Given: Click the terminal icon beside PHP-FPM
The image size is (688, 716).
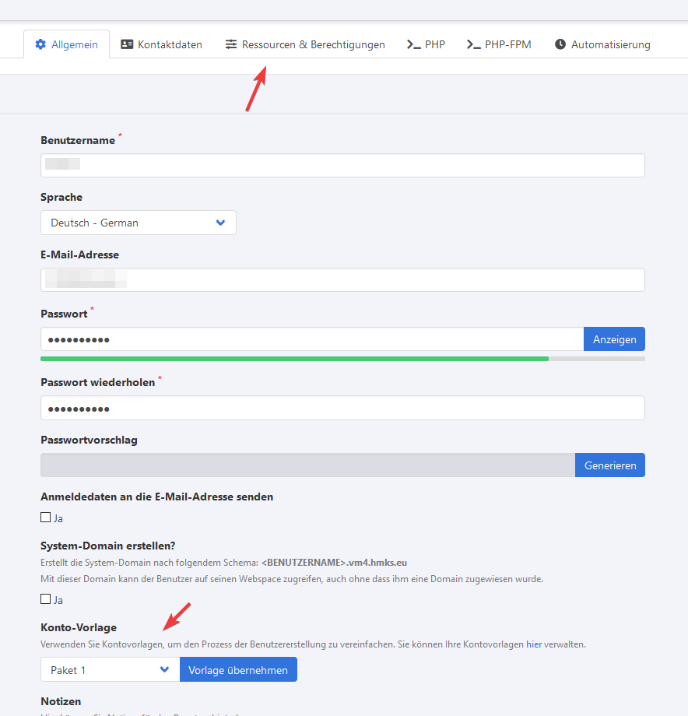Looking at the screenshot, I should [473, 44].
